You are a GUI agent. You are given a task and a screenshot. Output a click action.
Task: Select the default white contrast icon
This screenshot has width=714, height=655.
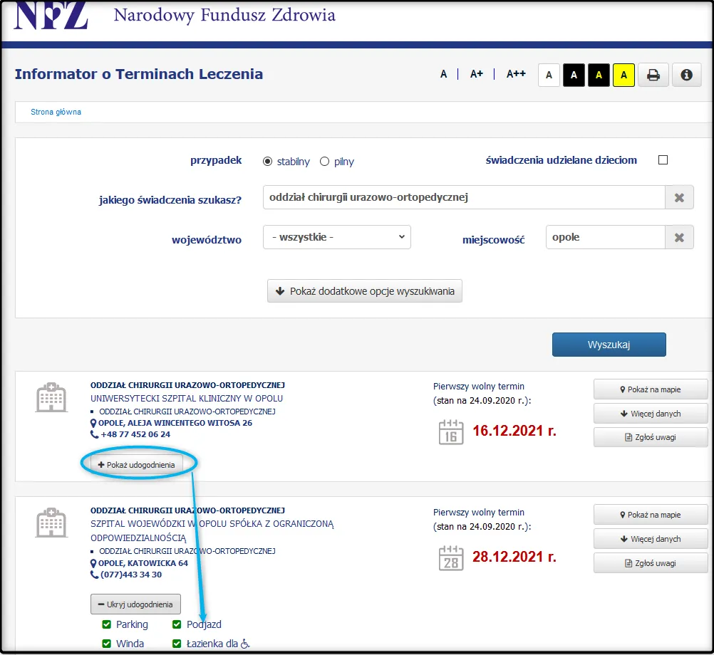click(x=549, y=74)
